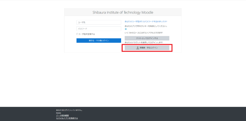This screenshot has width=246, height=121.
Task: Open the データ保持概要 footer link
Action: [62, 115]
